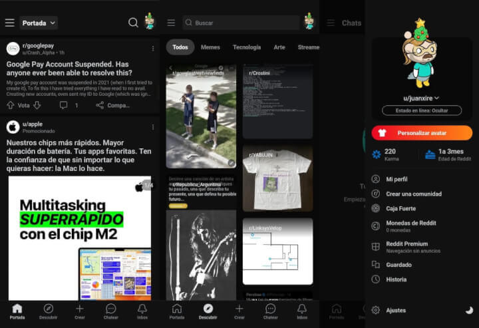
Task: Upvote the Google Pay post
Action: tap(11, 105)
